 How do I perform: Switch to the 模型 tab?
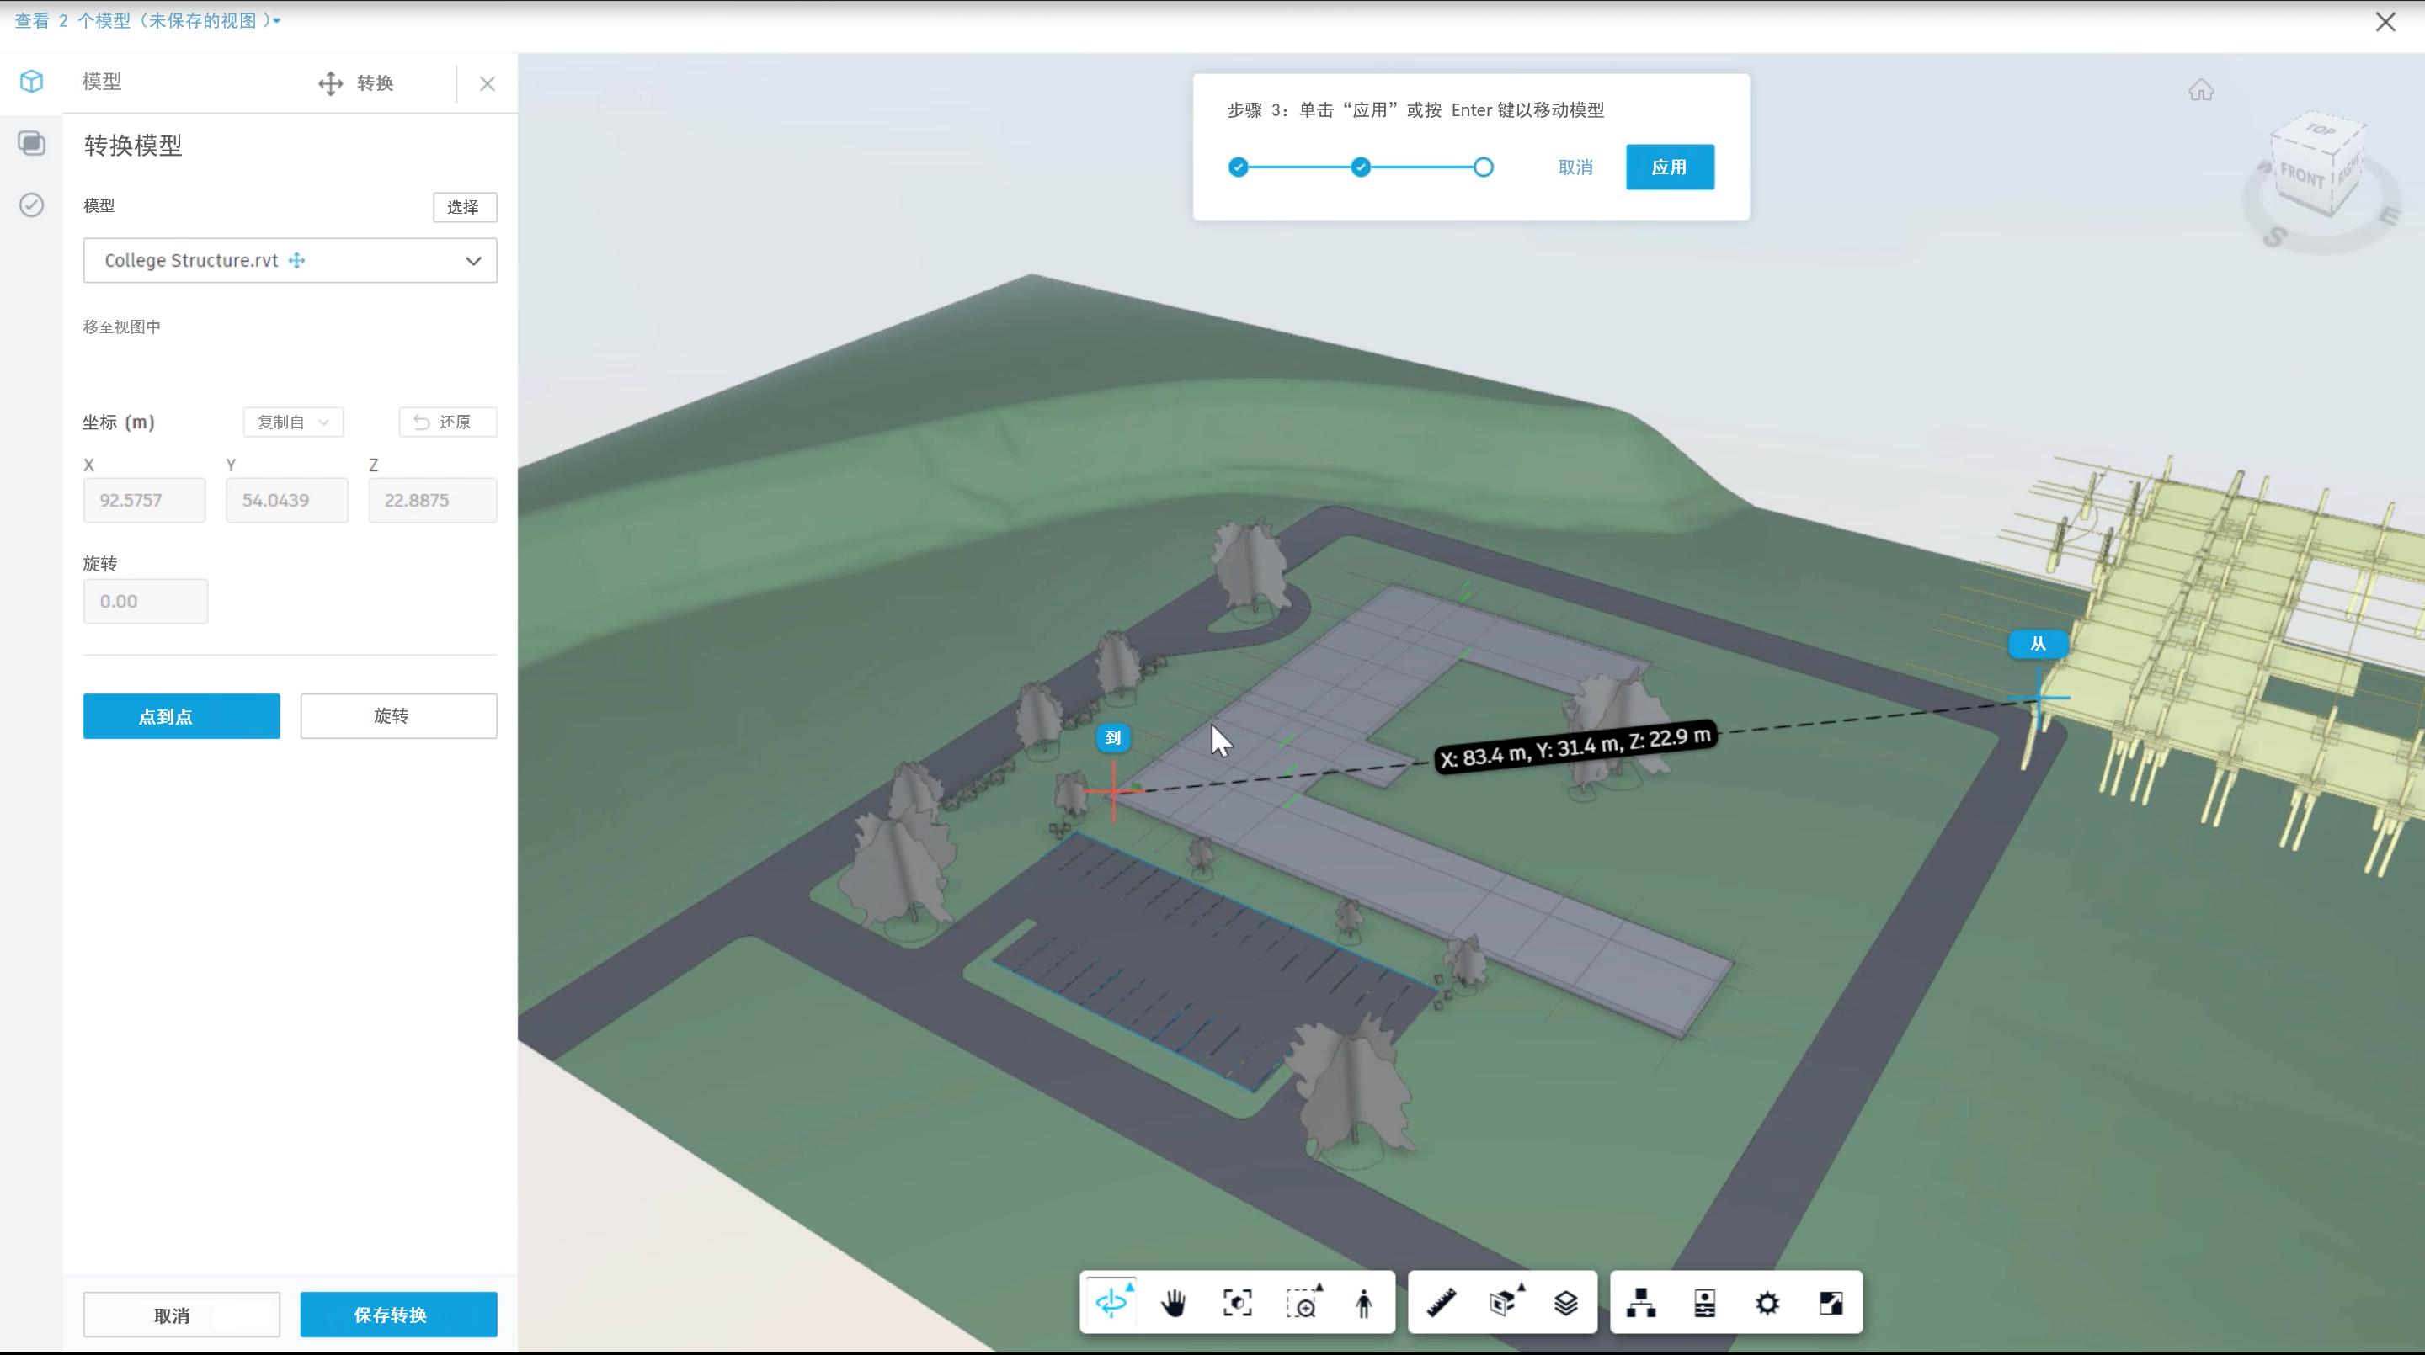point(102,82)
